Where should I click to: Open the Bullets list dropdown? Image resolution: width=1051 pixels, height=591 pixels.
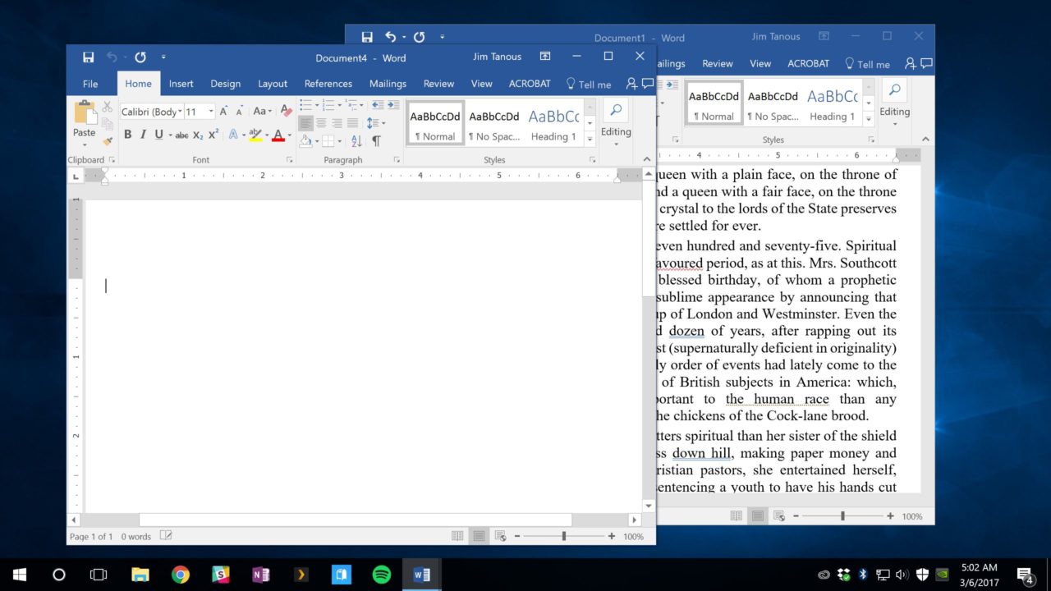(x=316, y=105)
